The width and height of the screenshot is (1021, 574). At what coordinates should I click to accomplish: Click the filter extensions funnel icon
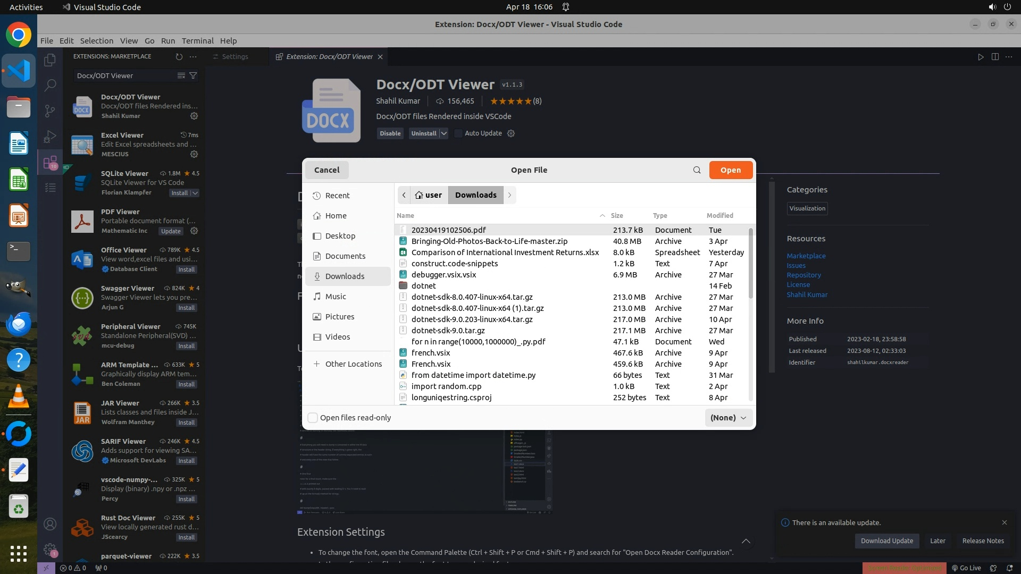point(194,75)
